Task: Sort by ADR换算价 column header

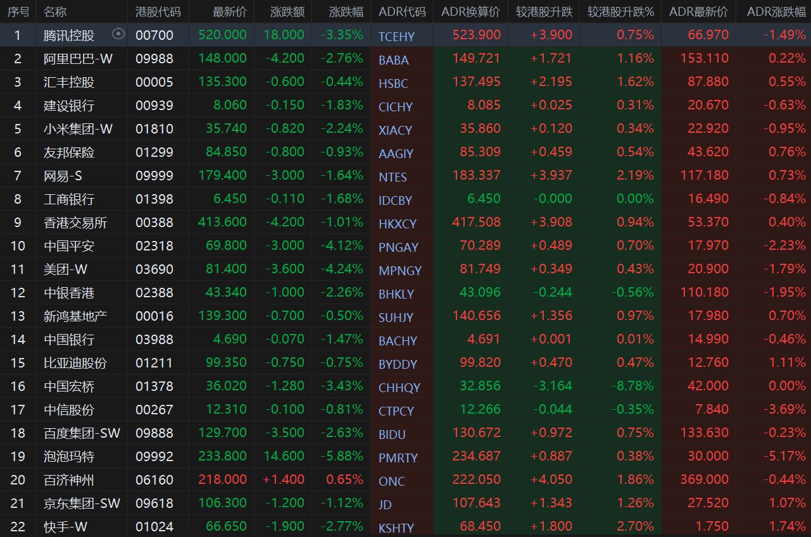Action: pos(470,11)
